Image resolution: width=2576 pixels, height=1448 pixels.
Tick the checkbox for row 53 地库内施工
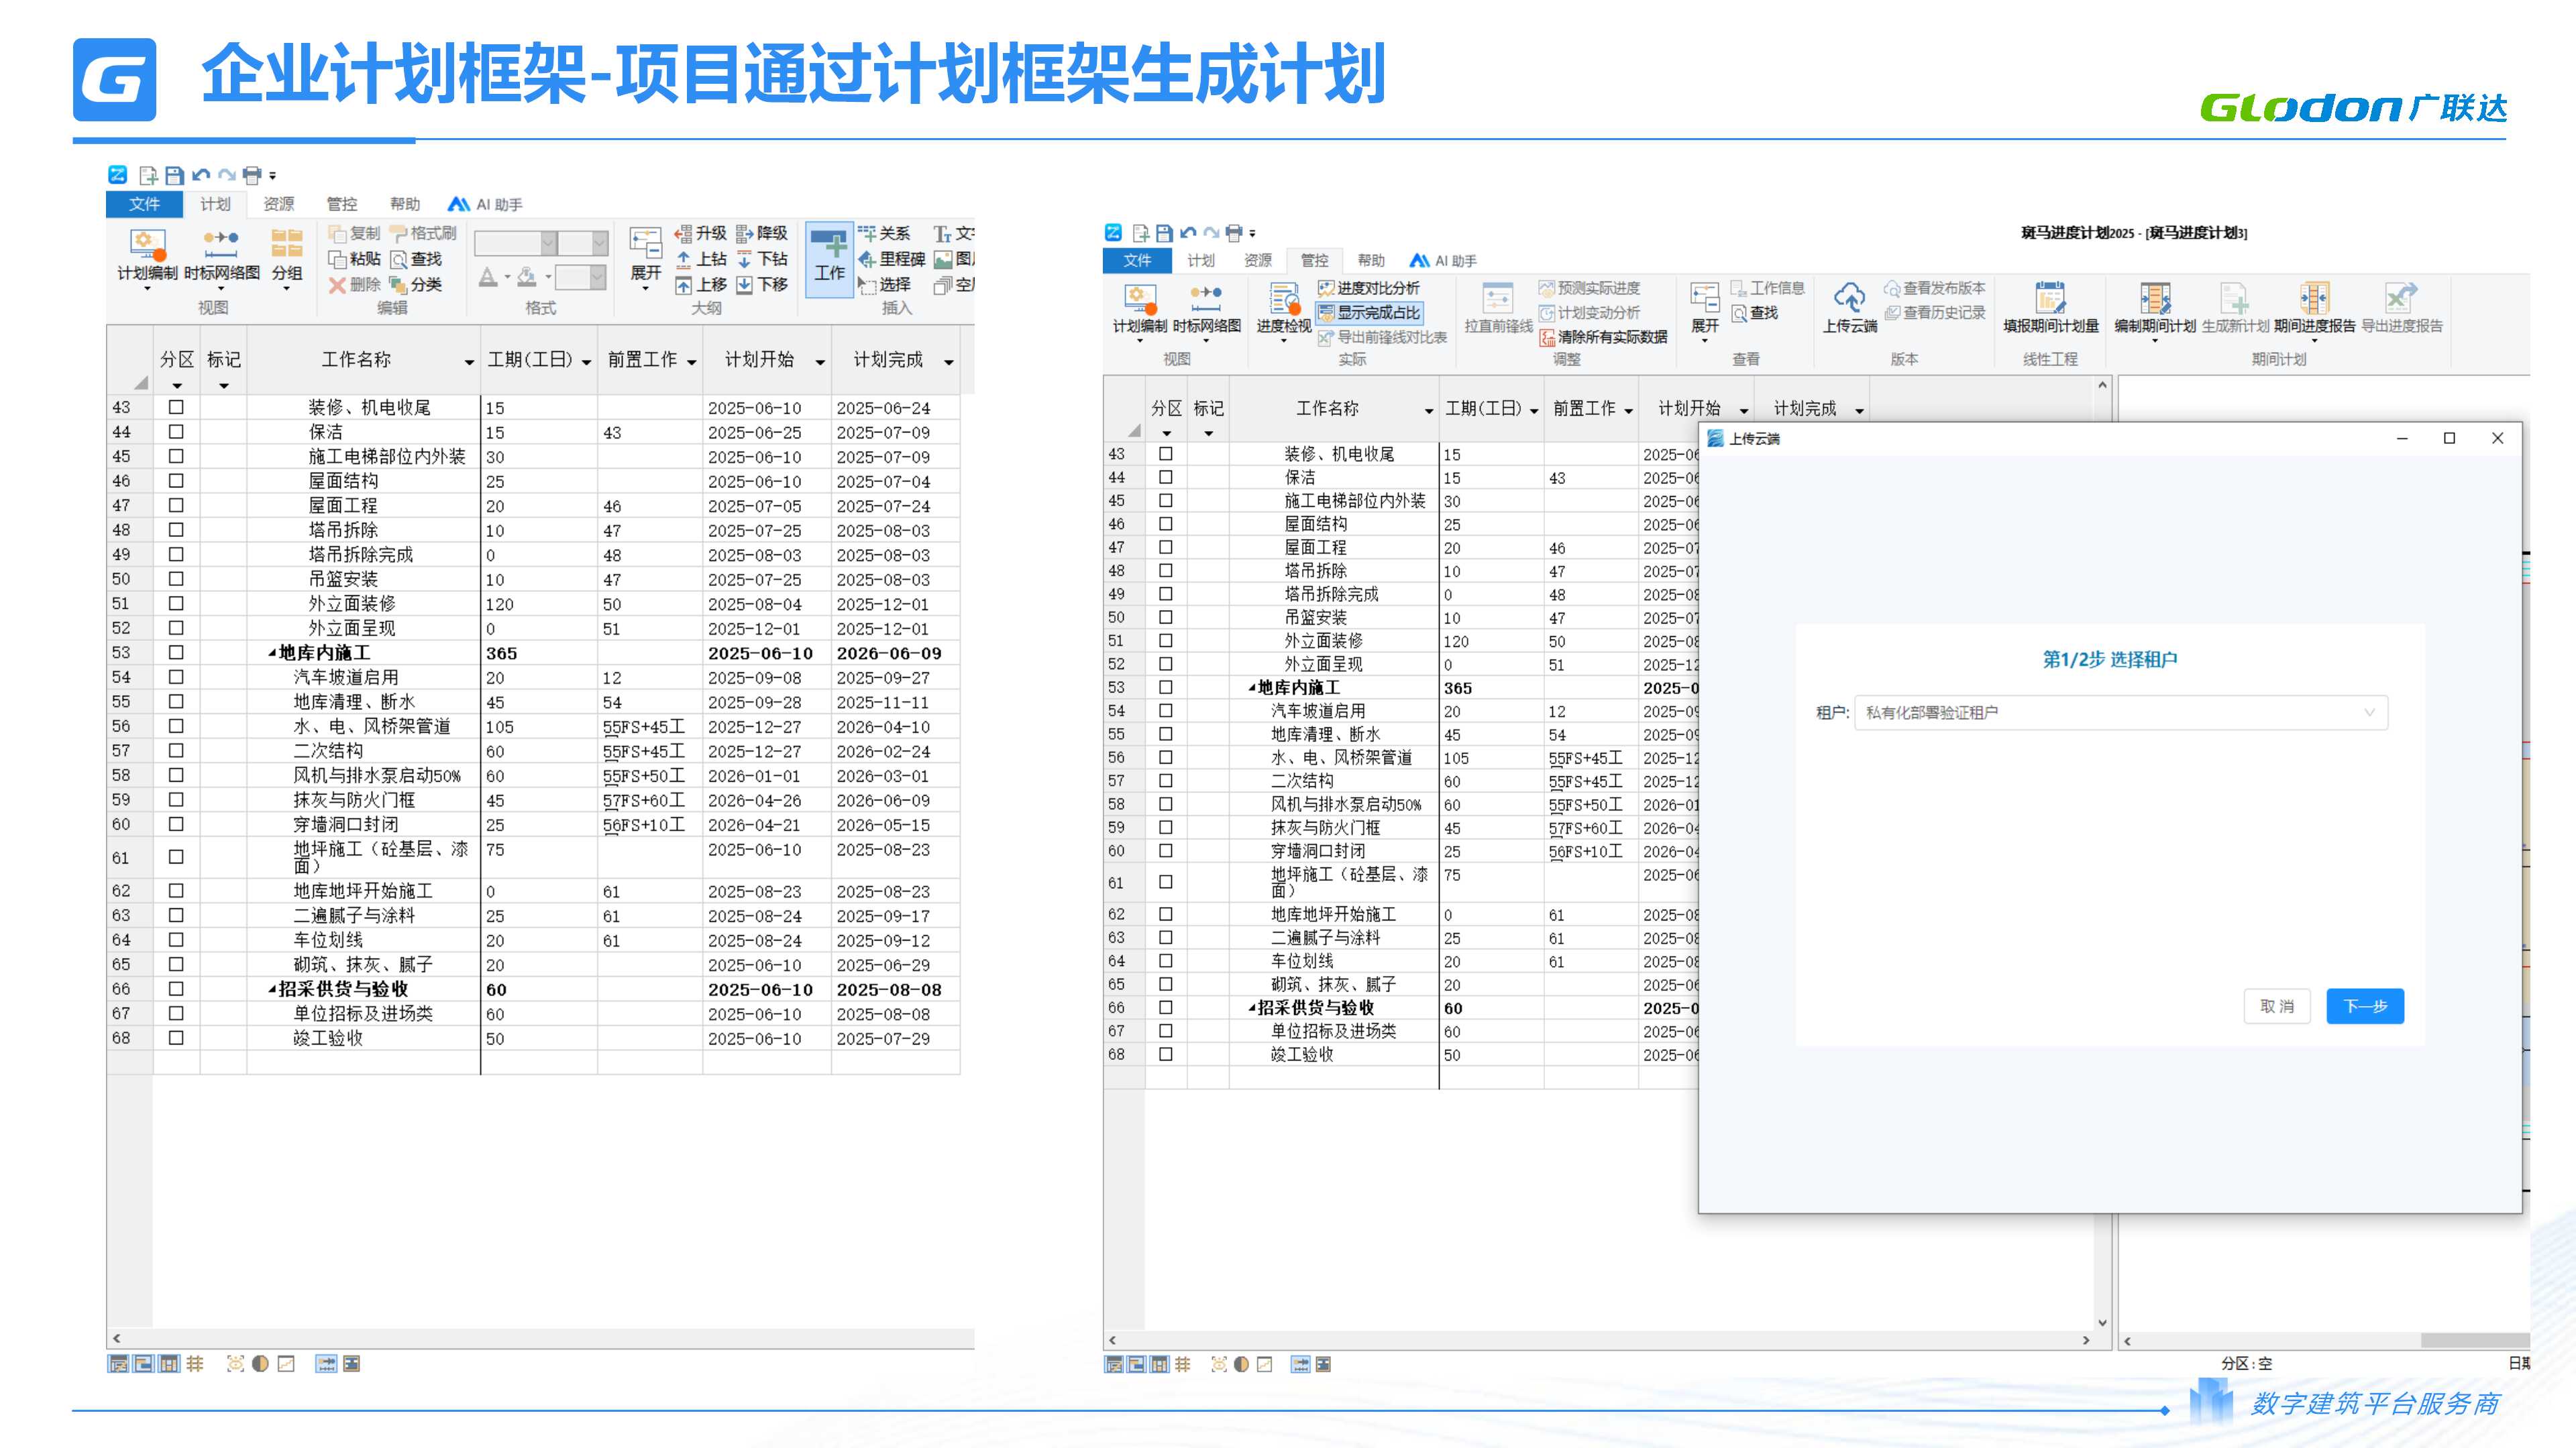(176, 652)
